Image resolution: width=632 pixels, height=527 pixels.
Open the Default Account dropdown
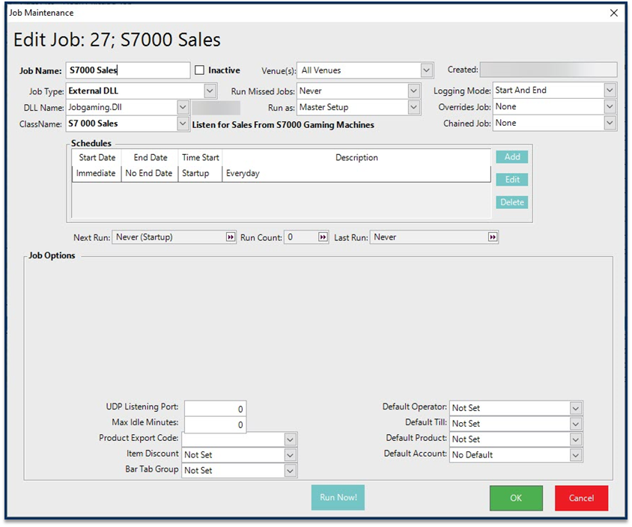pos(576,455)
